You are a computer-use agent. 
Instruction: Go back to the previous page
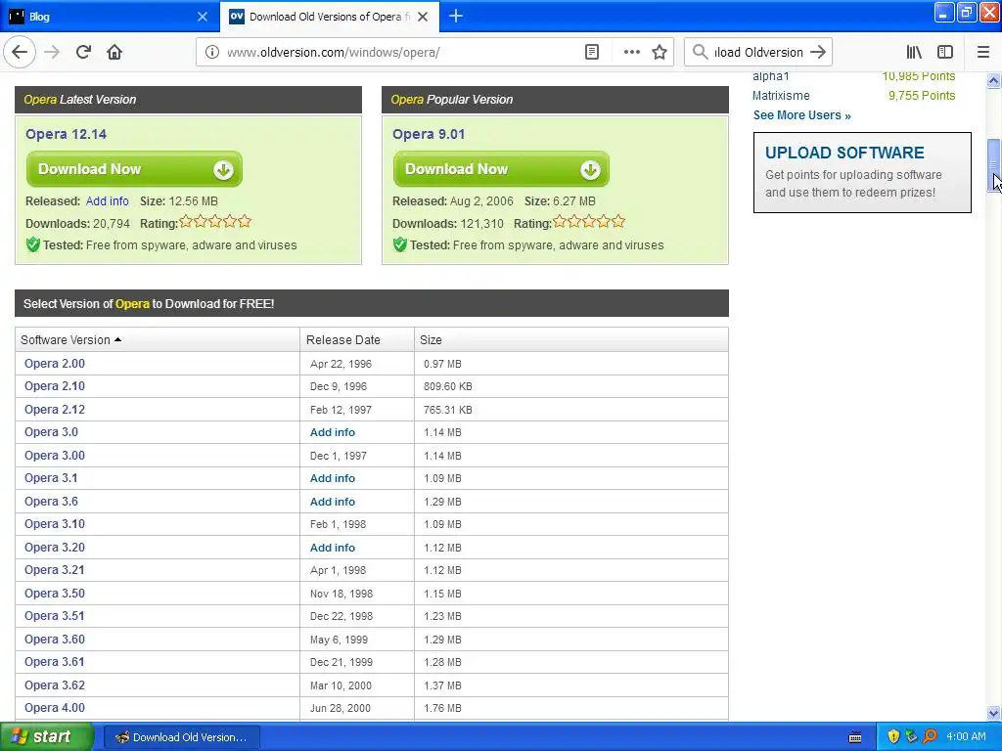click(x=20, y=53)
